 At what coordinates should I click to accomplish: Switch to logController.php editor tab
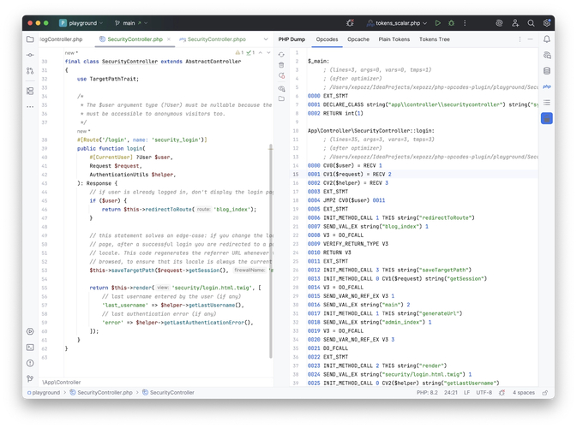pyautogui.click(x=61, y=39)
